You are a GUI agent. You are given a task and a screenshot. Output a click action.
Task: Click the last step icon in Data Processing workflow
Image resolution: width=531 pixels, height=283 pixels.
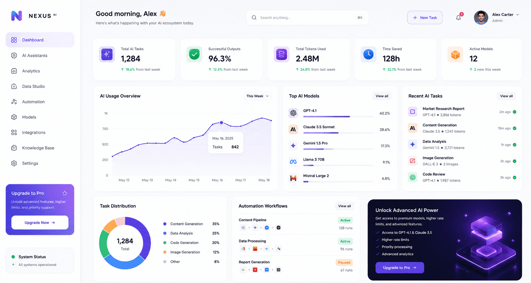279,249
